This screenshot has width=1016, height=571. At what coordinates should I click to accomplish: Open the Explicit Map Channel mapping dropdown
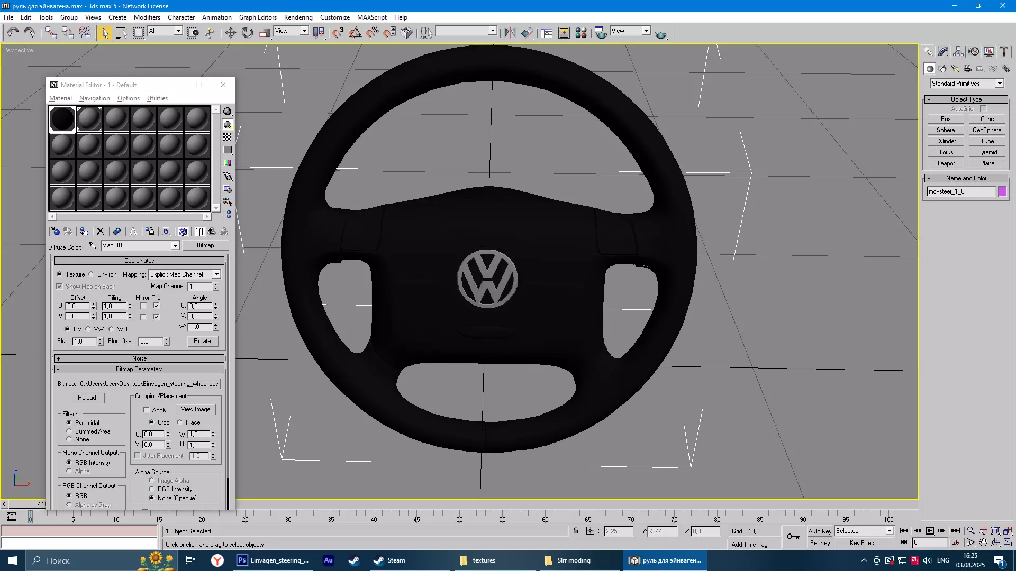pos(216,274)
